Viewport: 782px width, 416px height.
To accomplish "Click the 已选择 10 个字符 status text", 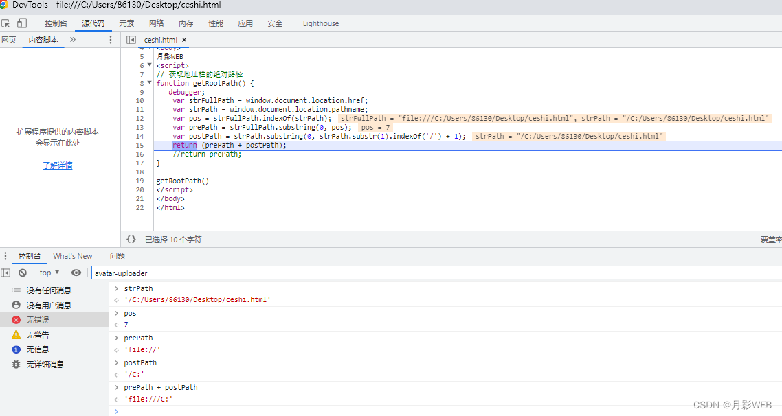I will click(x=173, y=240).
